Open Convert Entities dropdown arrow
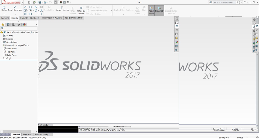This screenshot has height=139, width=259. (x=62, y=14)
